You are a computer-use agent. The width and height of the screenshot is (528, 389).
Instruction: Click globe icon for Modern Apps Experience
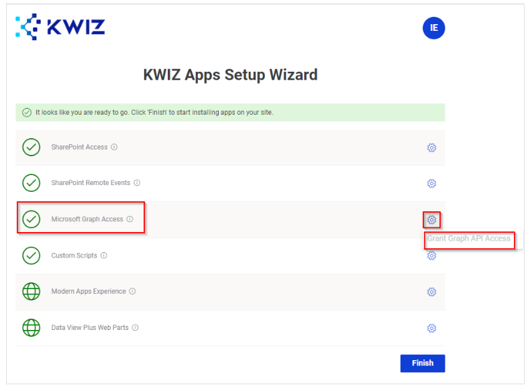coord(32,291)
